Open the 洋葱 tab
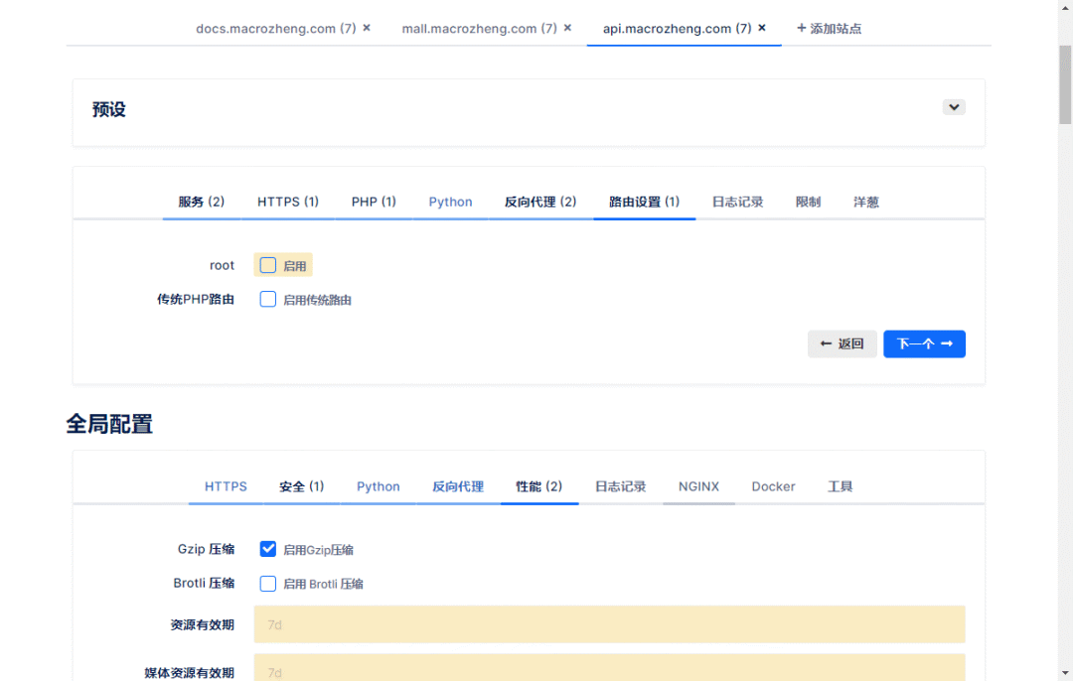 (x=865, y=202)
